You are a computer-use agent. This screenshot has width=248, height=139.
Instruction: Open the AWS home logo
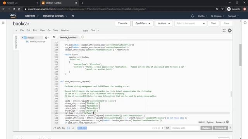(x=13, y=16)
